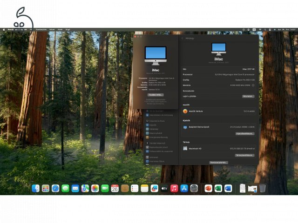The height and width of the screenshot is (223, 298).
Task: Open the Apple menu
Action: tap(4, 30)
